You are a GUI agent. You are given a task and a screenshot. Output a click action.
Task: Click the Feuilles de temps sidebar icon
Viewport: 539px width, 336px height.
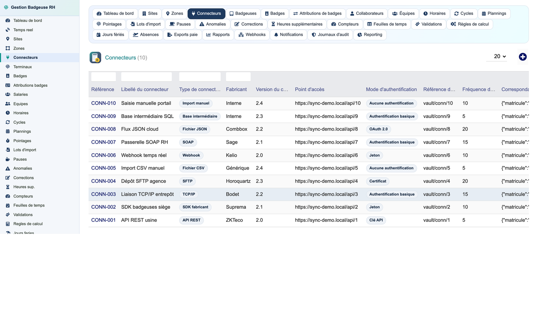(x=7, y=205)
